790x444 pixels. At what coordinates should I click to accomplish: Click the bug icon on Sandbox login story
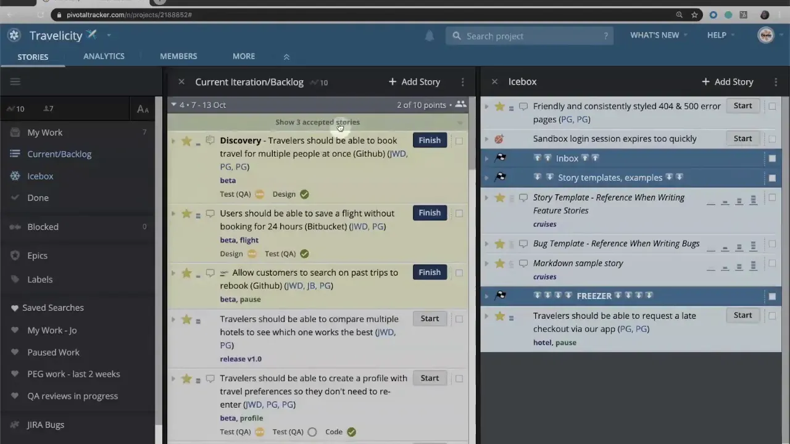[499, 139]
